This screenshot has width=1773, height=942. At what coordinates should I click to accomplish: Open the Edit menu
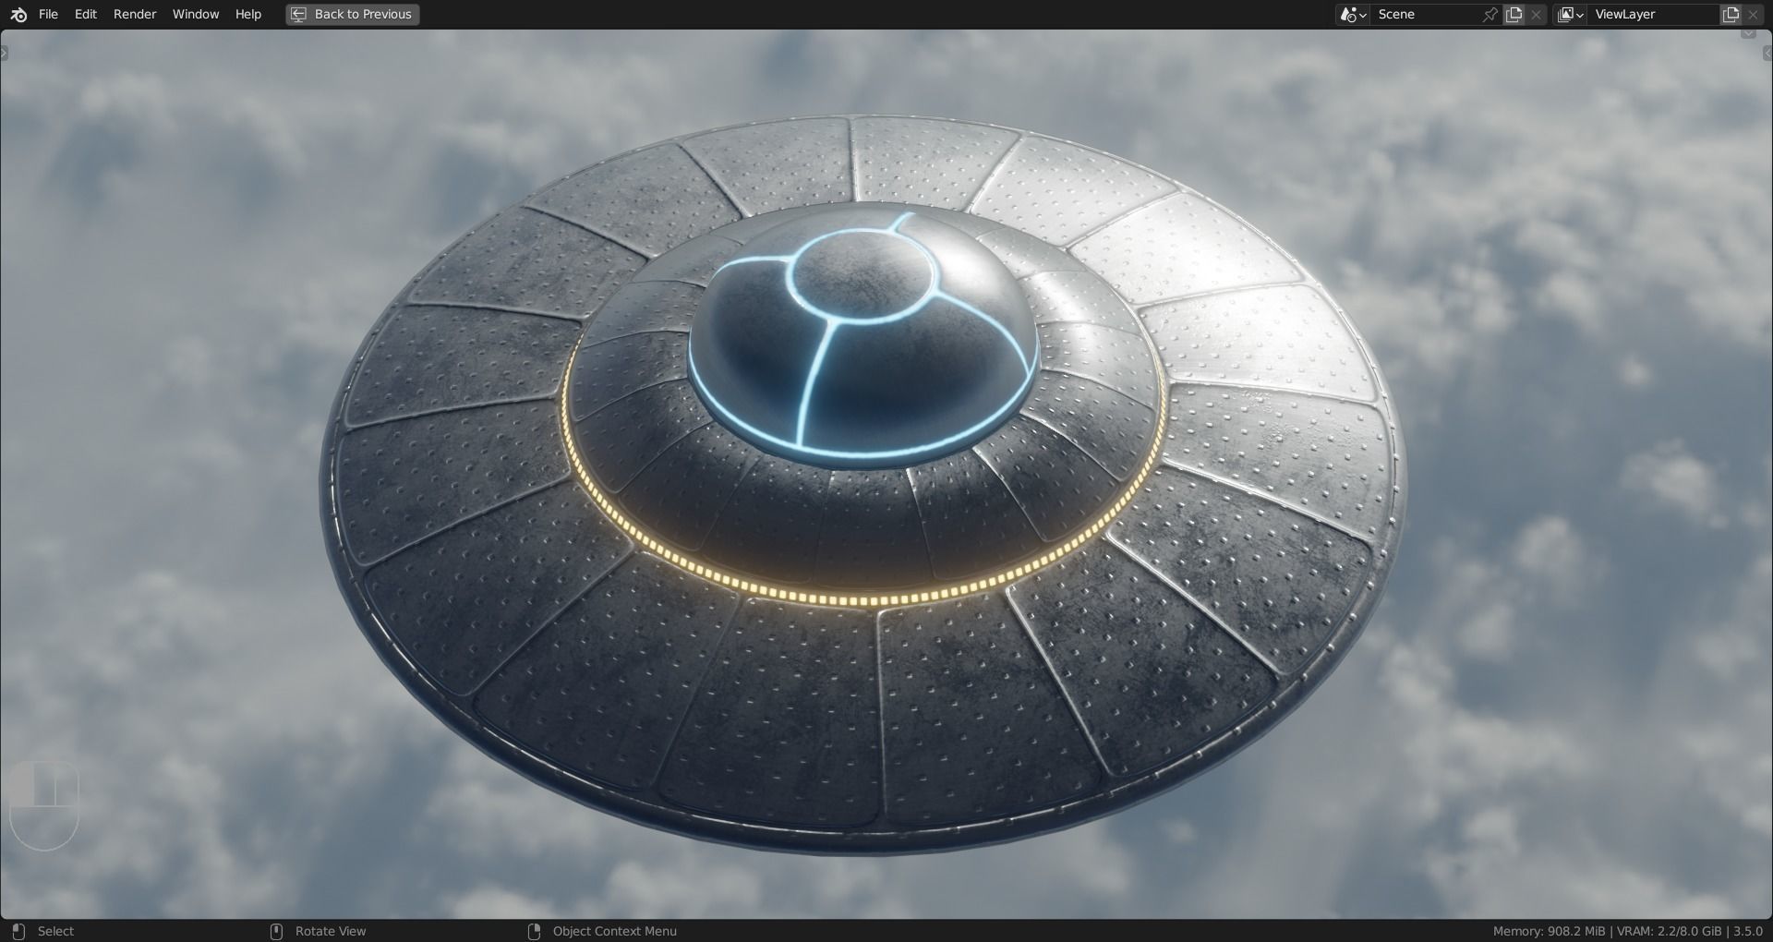click(x=86, y=14)
